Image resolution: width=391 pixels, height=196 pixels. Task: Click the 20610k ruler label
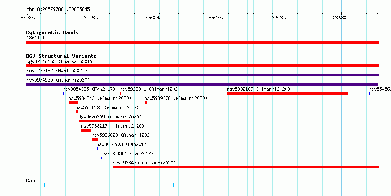coord(215,18)
